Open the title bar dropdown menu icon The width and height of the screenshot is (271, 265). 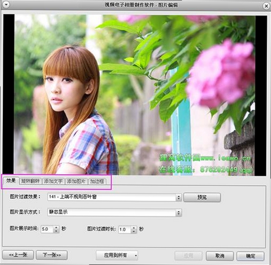point(6,5)
